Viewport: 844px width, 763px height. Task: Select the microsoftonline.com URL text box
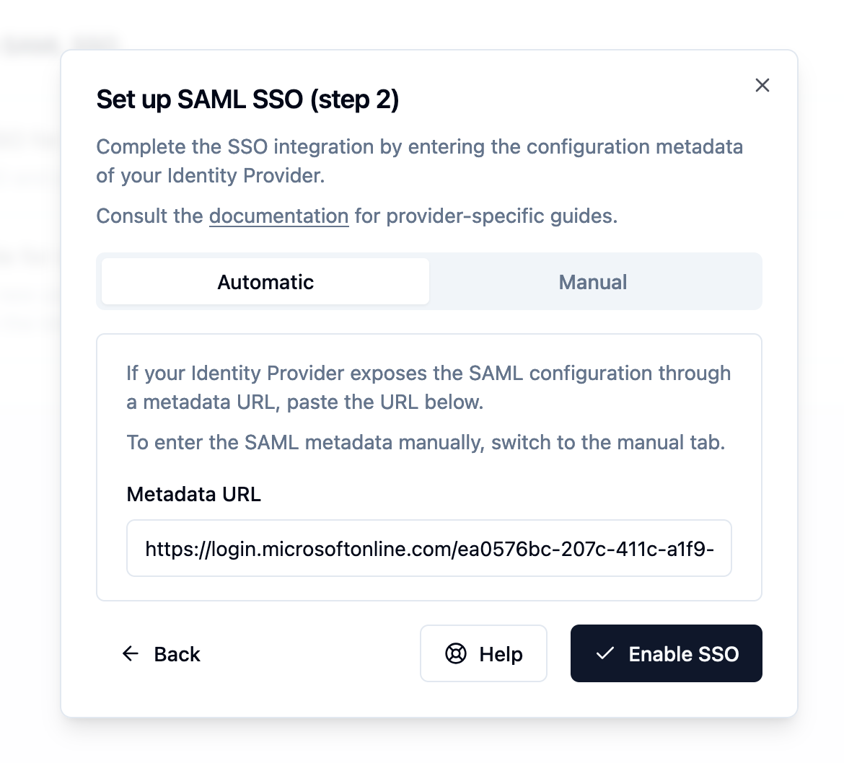(429, 548)
